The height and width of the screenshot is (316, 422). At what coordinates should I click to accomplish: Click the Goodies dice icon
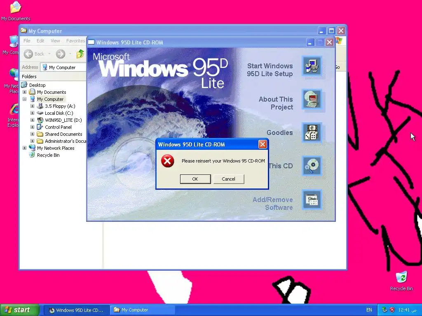[312, 133]
